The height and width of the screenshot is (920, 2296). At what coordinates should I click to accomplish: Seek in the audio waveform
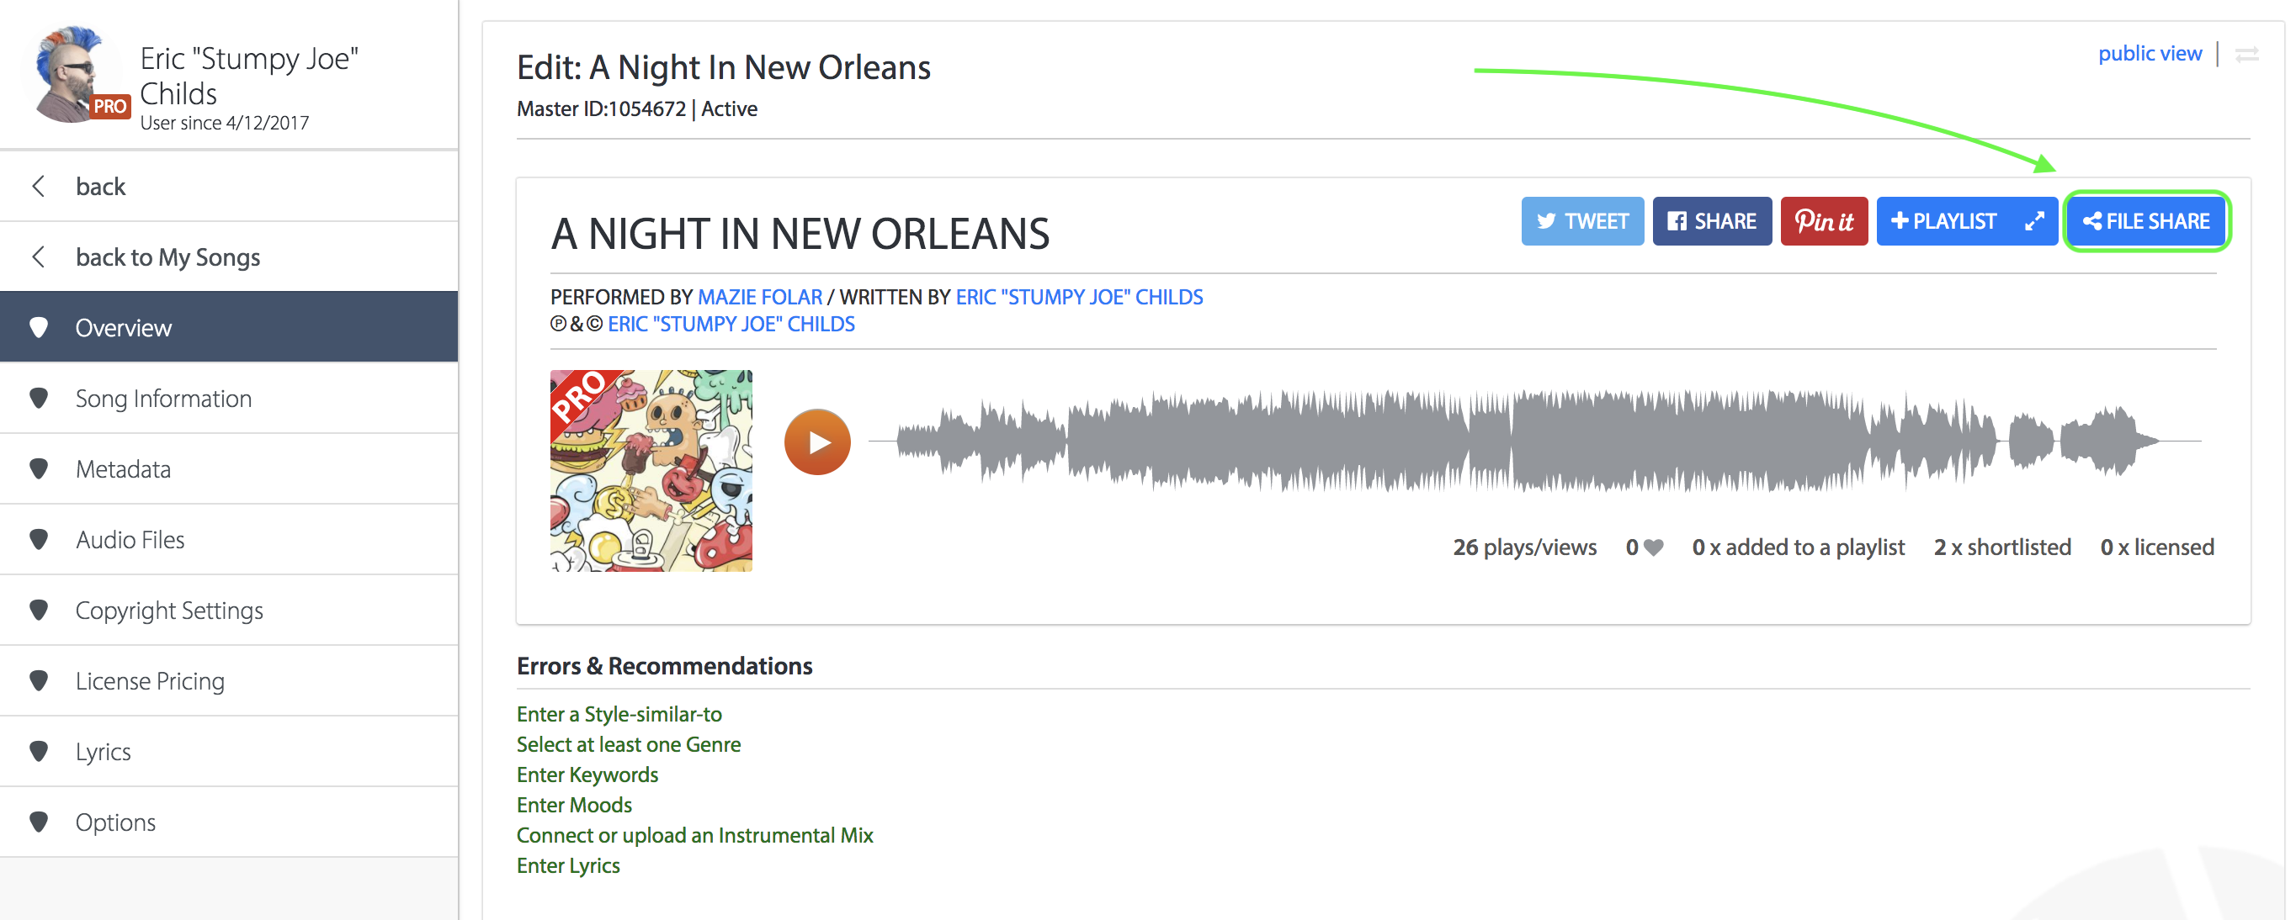click(x=1534, y=441)
